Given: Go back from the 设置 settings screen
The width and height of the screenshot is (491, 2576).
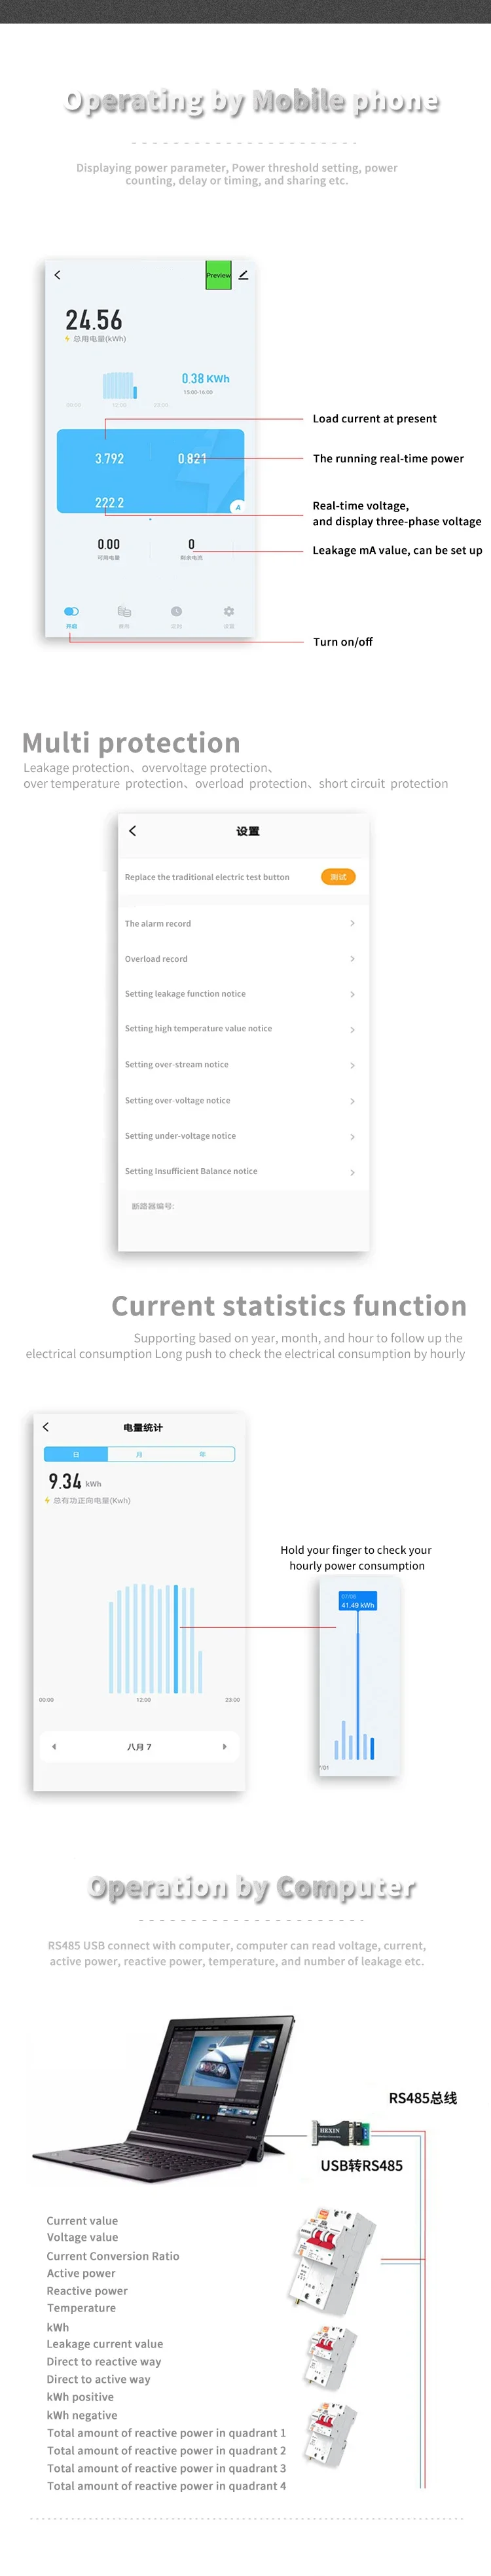Looking at the screenshot, I should (x=133, y=831).
